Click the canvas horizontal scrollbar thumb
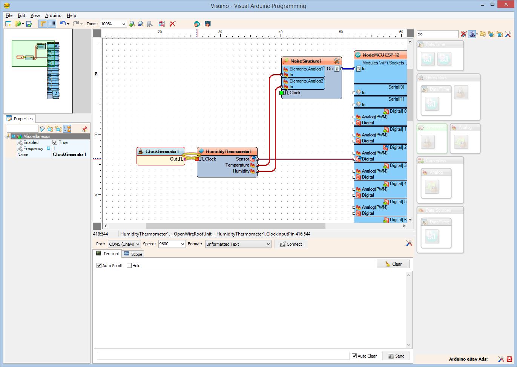The height and width of the screenshot is (367, 517). (x=236, y=226)
